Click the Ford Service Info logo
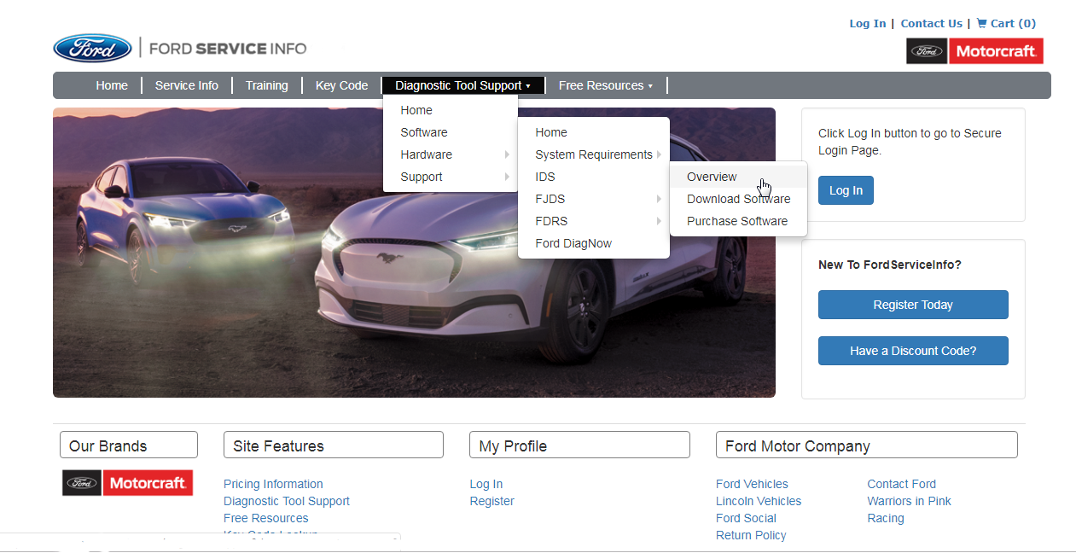The width and height of the screenshot is (1076, 553). click(179, 49)
